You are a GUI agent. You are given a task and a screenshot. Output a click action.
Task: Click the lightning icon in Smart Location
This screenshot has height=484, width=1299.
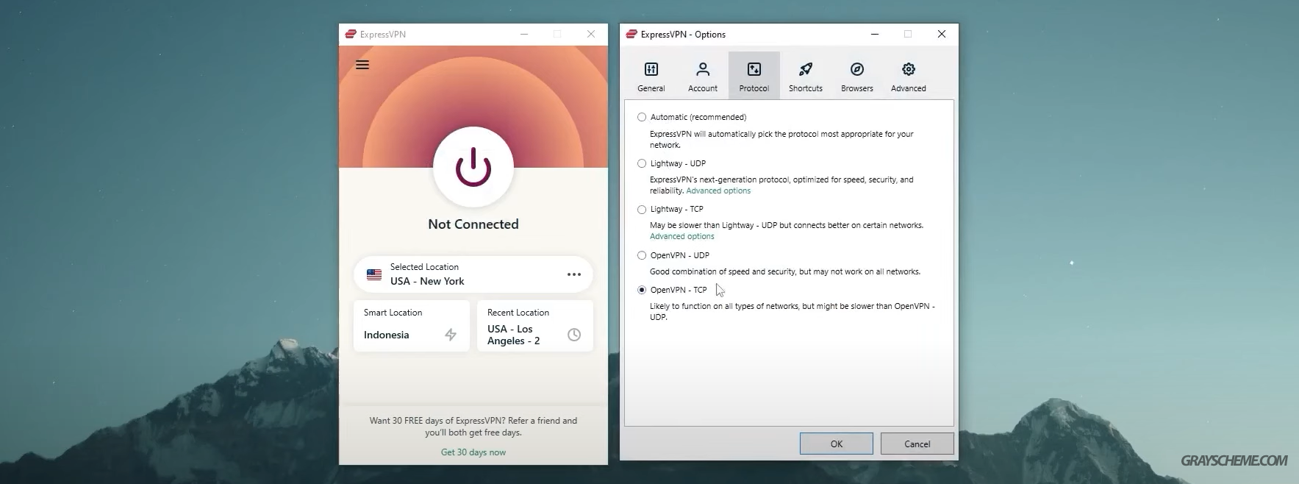(451, 335)
